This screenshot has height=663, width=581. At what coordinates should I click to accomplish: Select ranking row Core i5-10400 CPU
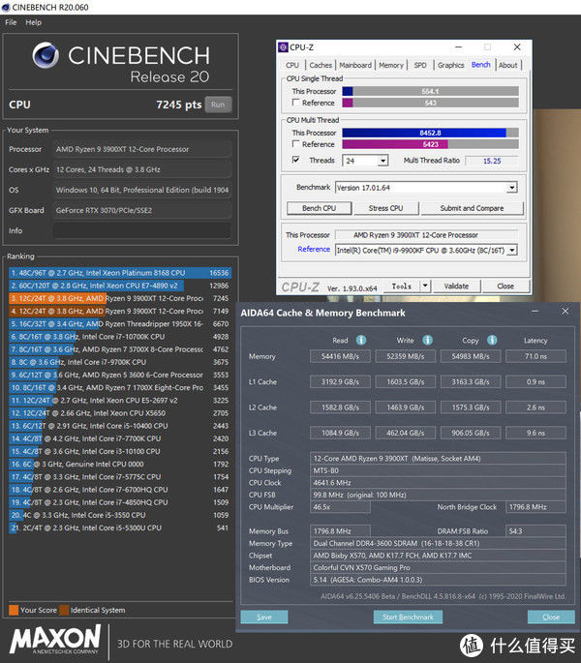coord(120,426)
